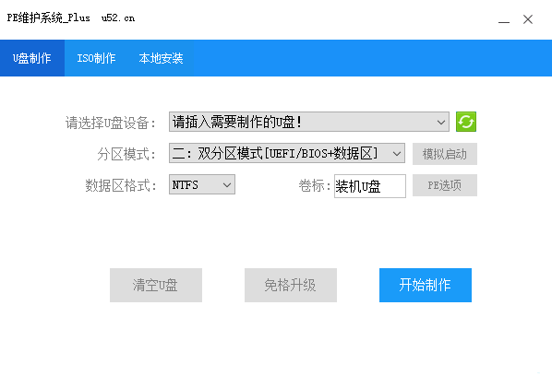This screenshot has width=552, height=376.
Task: Close the PE维护系统_Plus window
Action: pyautogui.click(x=528, y=19)
